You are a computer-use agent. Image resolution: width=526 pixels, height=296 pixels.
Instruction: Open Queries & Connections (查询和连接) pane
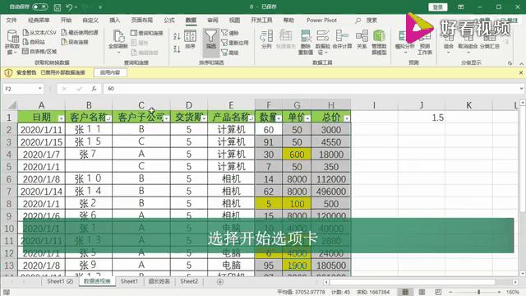tap(146, 33)
